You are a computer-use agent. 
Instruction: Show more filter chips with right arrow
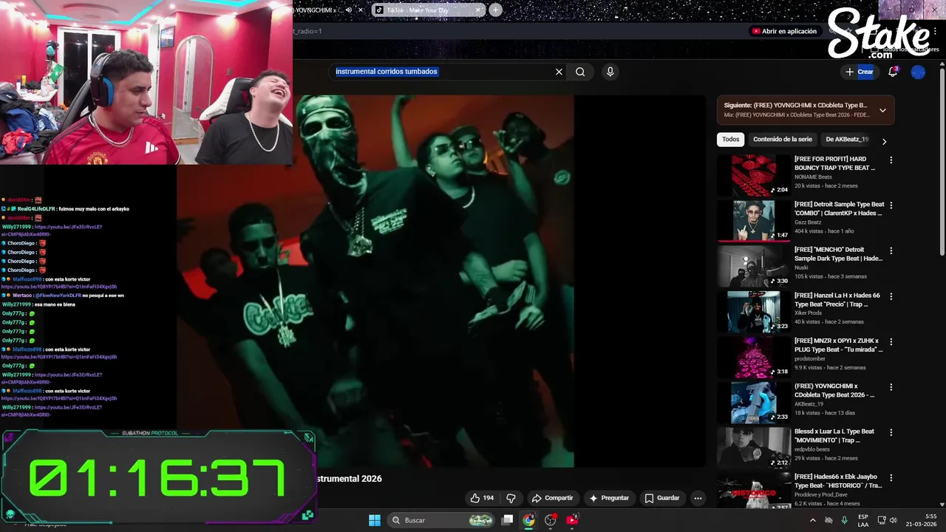884,140
